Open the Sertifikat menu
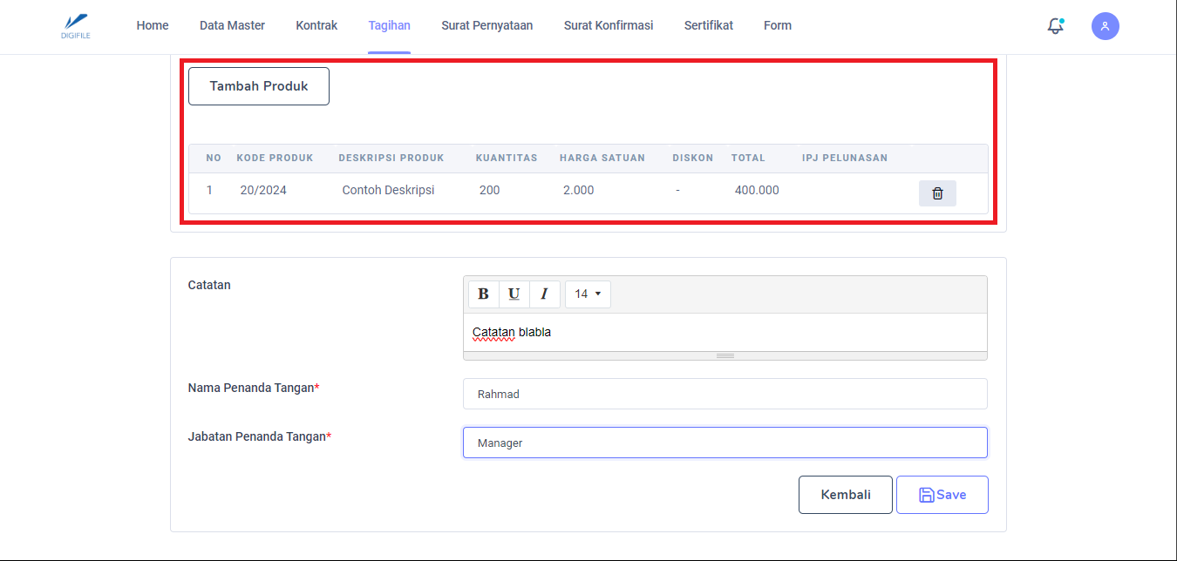Image resolution: width=1177 pixels, height=561 pixels. [x=708, y=25]
